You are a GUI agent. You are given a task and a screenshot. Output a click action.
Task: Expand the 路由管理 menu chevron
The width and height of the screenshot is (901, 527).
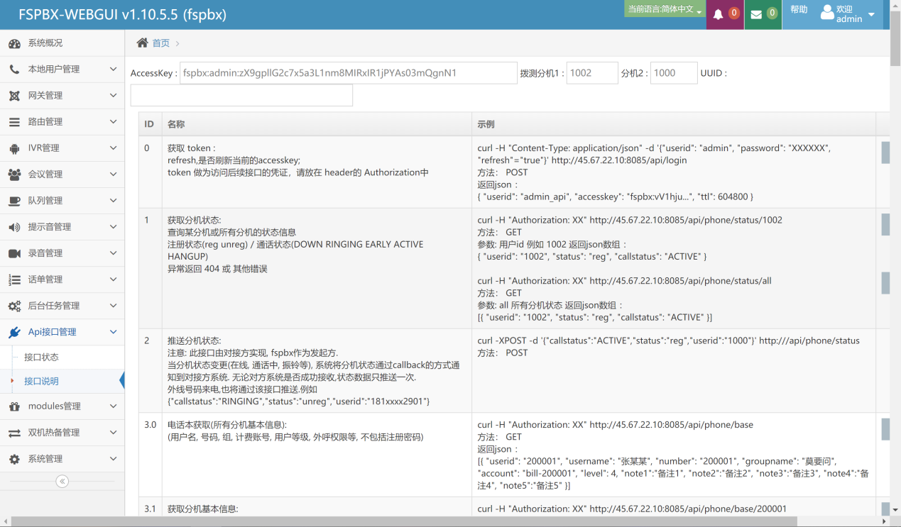pyautogui.click(x=113, y=122)
